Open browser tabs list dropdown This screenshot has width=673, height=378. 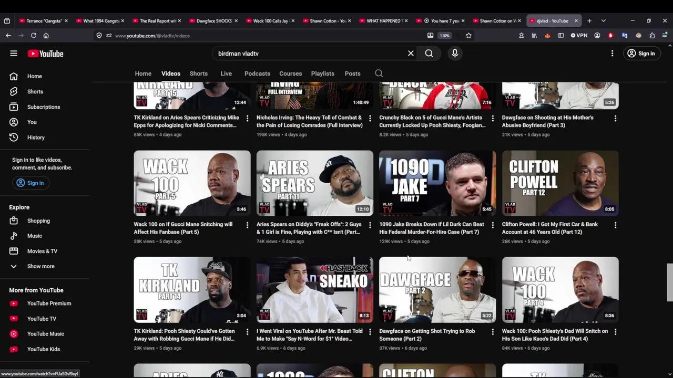pyautogui.click(x=603, y=20)
